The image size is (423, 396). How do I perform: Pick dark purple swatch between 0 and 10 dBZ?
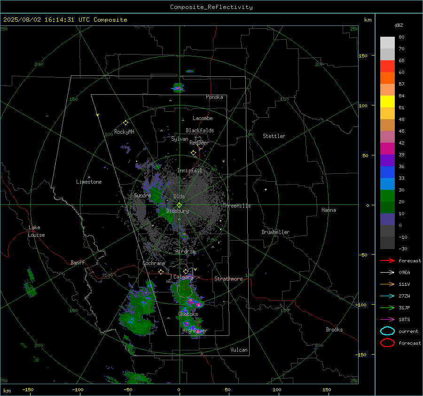[387, 219]
